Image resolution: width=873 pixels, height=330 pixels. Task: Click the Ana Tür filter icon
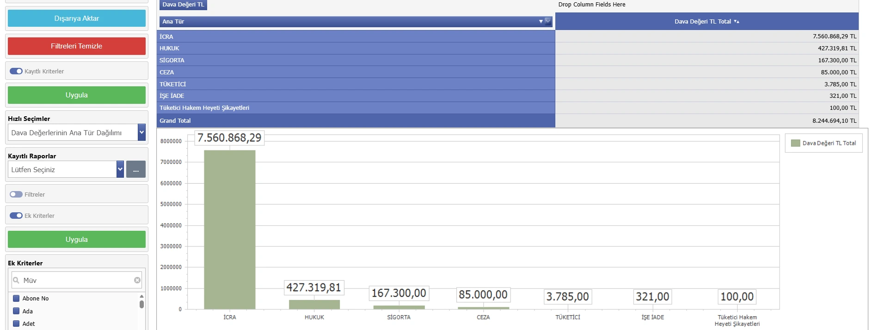coord(548,21)
